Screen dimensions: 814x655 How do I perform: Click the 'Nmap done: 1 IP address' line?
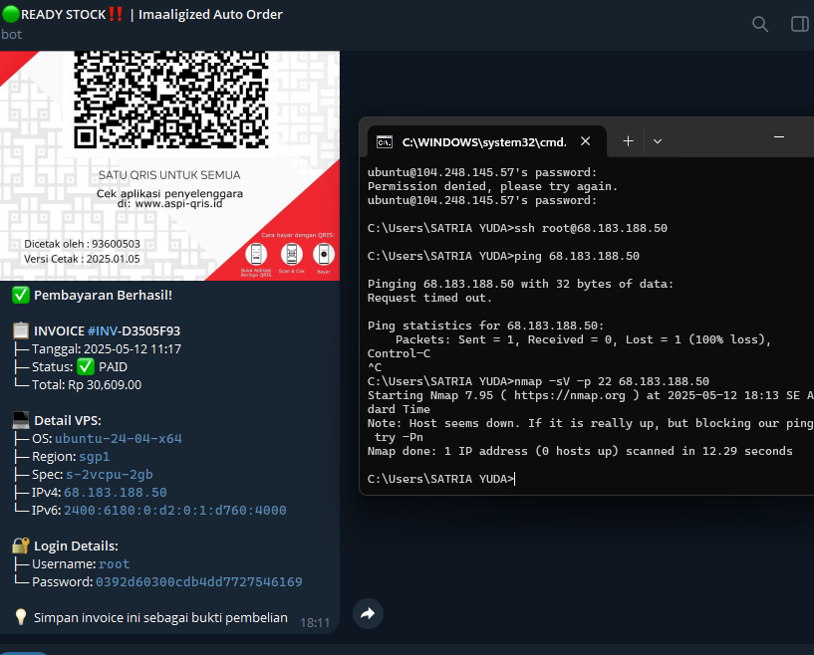click(580, 451)
